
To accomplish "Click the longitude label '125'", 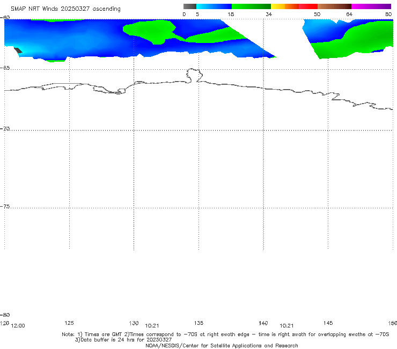I will [69, 323].
